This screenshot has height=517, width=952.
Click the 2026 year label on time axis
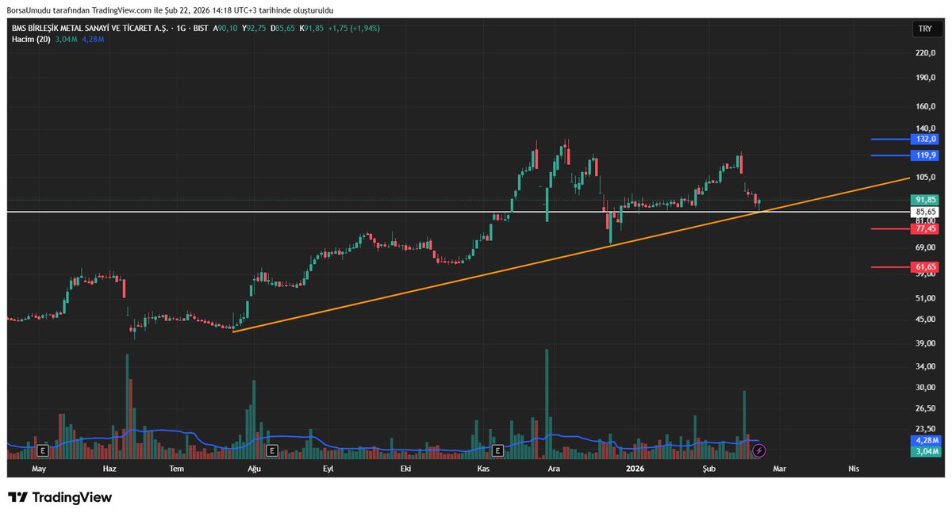[634, 469]
